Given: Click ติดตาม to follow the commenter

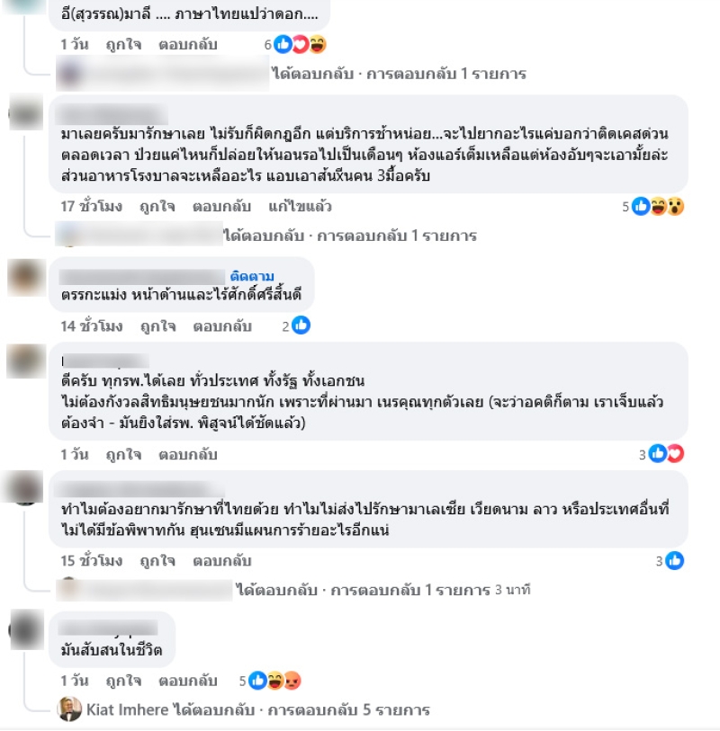Looking at the screenshot, I should tap(252, 276).
